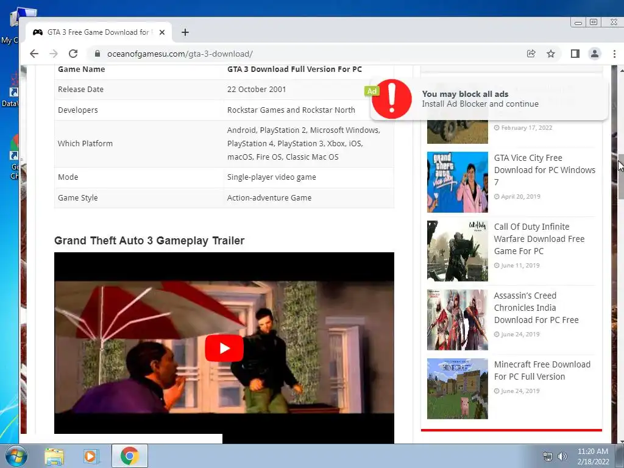Open a new tab with plus button
The height and width of the screenshot is (468, 624).
pos(185,32)
